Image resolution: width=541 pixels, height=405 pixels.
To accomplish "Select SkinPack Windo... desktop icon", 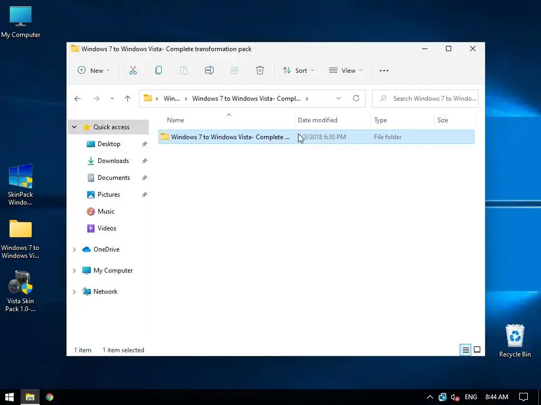I will pos(21,185).
